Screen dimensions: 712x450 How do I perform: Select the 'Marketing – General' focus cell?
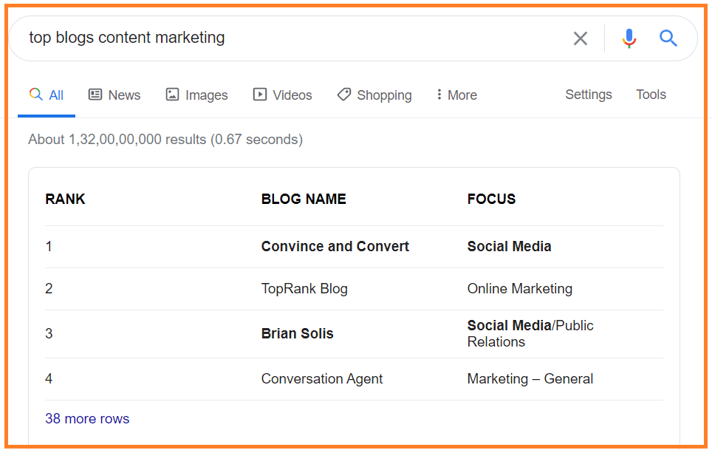(x=530, y=379)
